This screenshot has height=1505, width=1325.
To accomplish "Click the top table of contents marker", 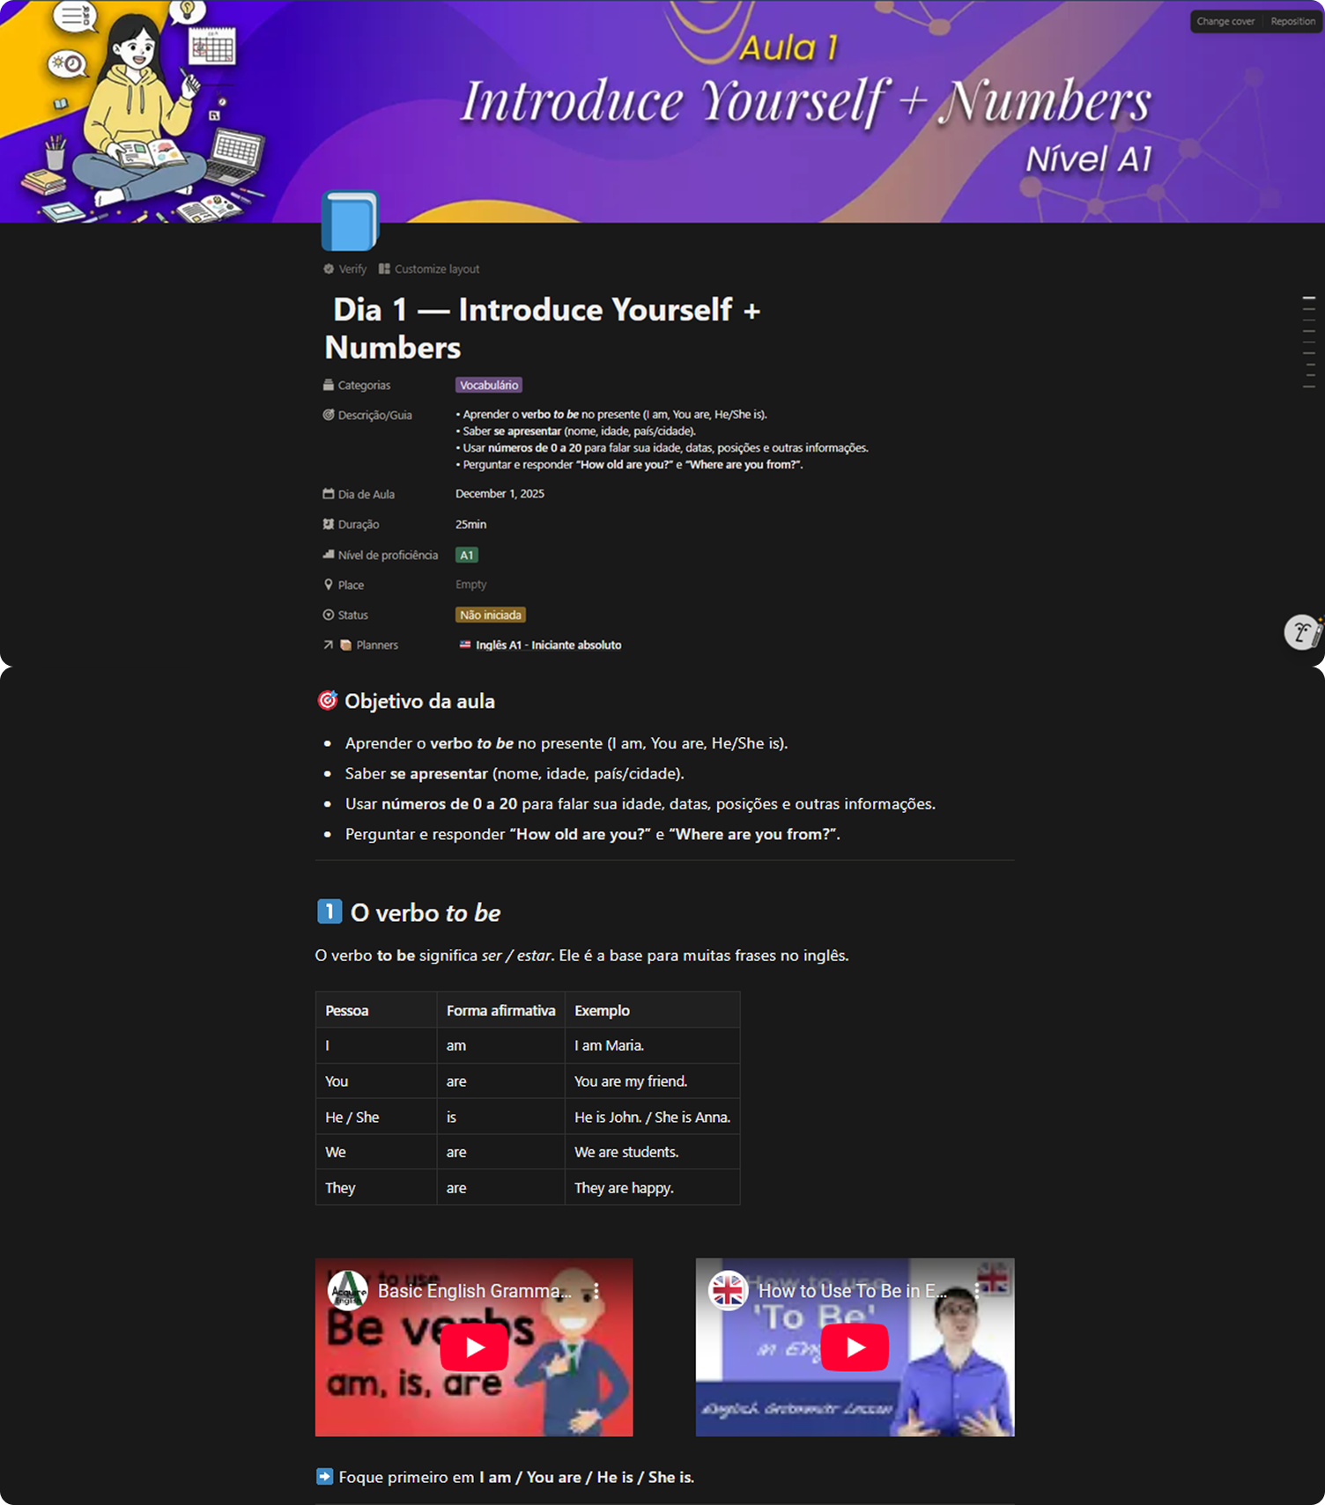I will point(1309,299).
